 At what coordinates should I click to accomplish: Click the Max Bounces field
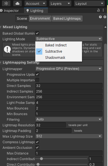(x=69, y=108)
